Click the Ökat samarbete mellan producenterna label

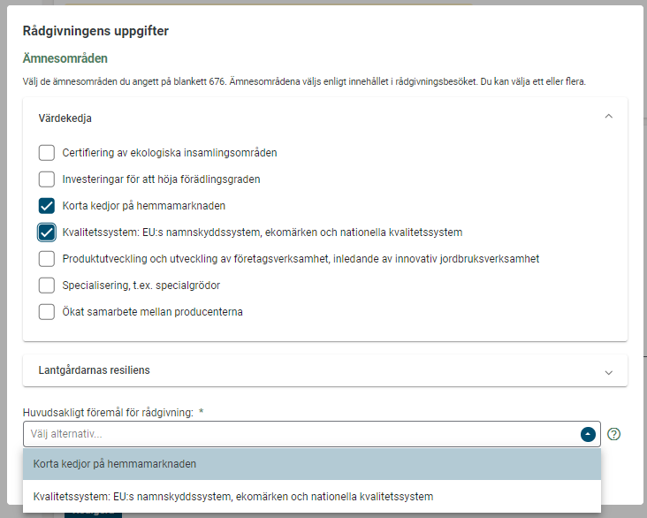pos(152,312)
